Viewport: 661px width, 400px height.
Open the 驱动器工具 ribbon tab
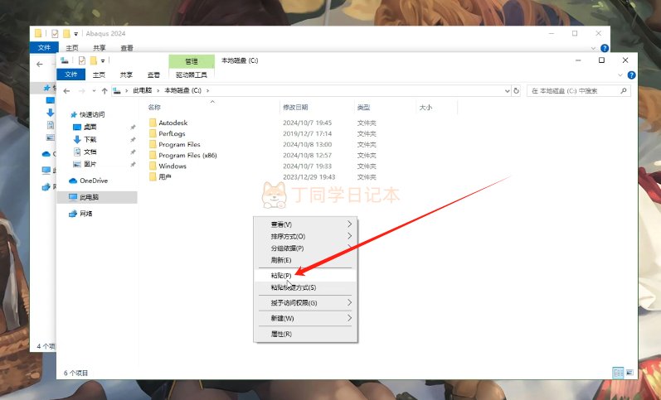192,75
